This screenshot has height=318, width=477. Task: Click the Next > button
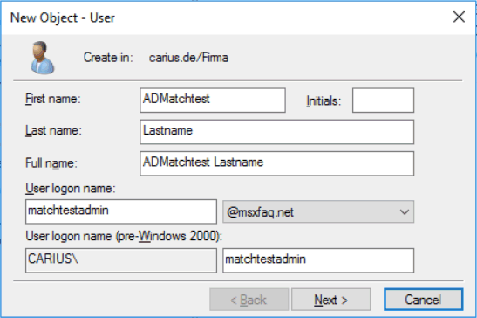(x=331, y=300)
